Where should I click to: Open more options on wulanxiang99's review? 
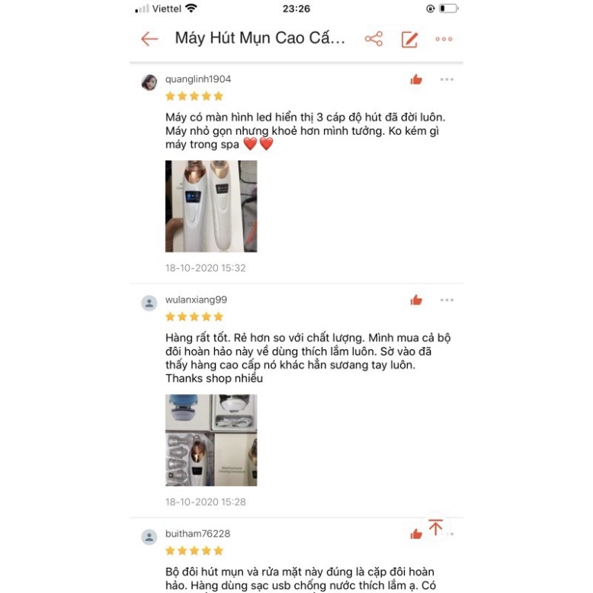447,300
